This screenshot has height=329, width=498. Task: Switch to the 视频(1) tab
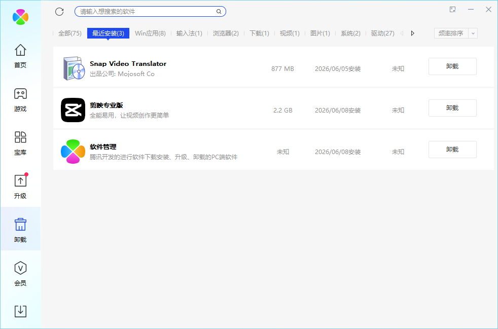click(x=290, y=33)
